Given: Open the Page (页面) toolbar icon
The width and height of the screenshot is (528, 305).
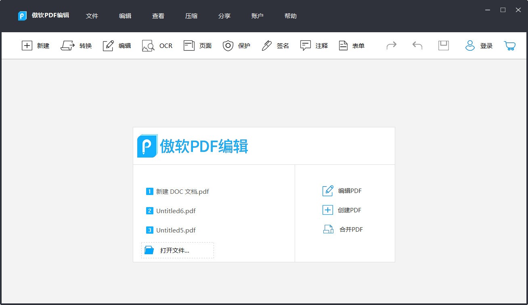Looking at the screenshot, I should tap(189, 46).
